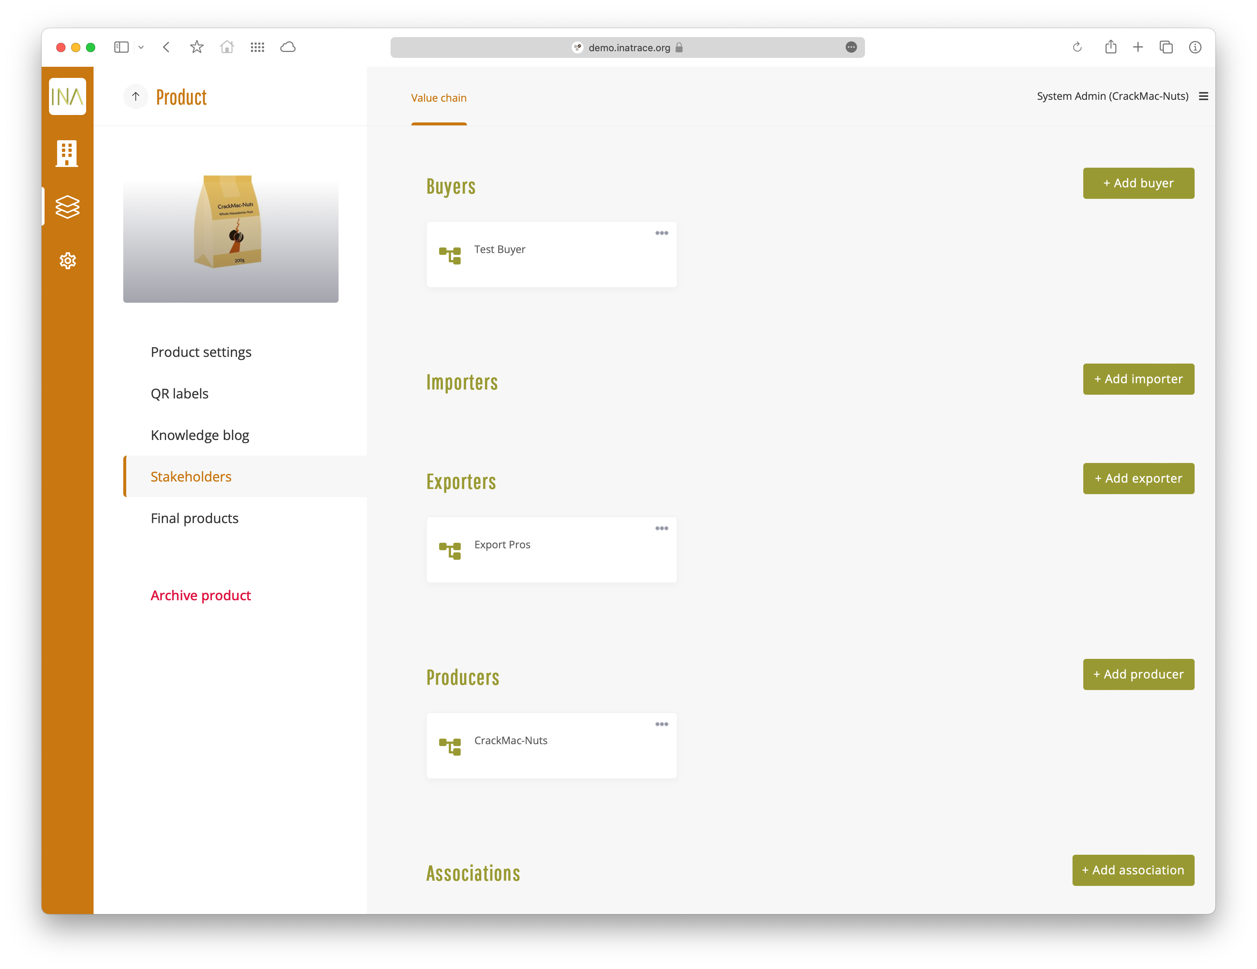Click the Producers section heading
1257x969 pixels.
pyautogui.click(x=463, y=678)
